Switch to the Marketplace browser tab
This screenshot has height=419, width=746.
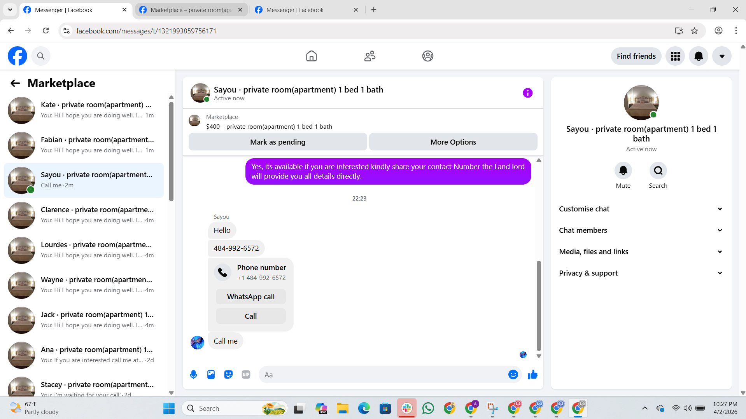coord(191,10)
